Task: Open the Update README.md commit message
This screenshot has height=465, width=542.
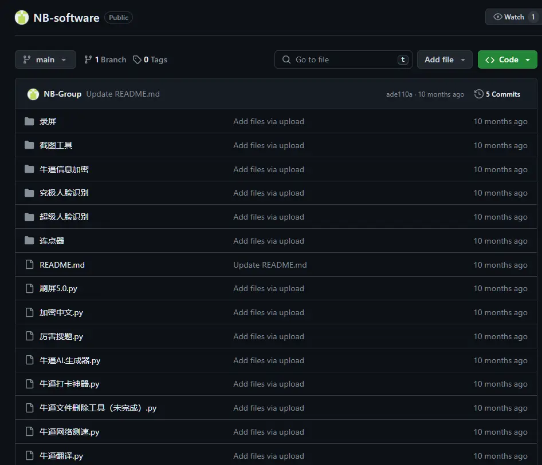Action: [123, 94]
